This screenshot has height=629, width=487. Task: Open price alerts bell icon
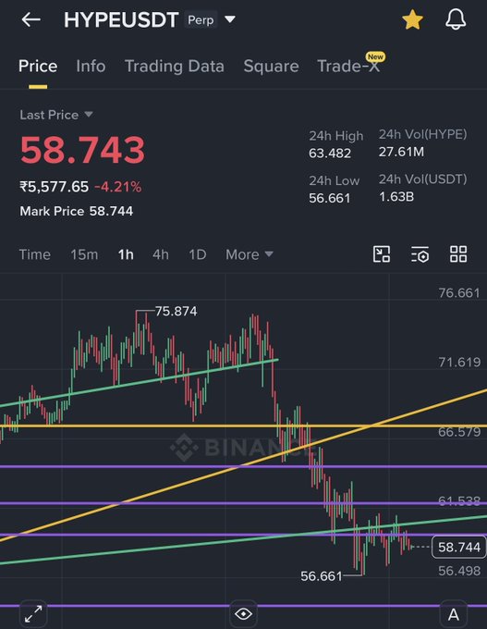(x=456, y=19)
